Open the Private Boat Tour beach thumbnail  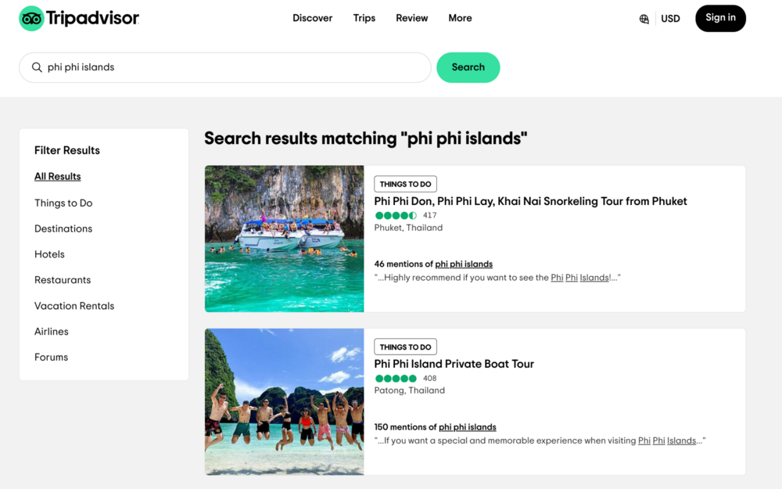[284, 401]
